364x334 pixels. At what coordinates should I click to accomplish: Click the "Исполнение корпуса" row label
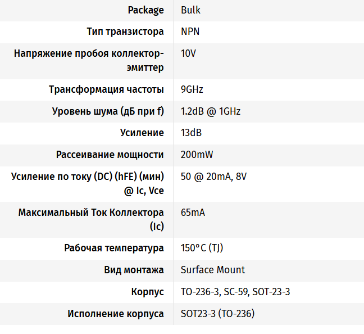(116, 314)
